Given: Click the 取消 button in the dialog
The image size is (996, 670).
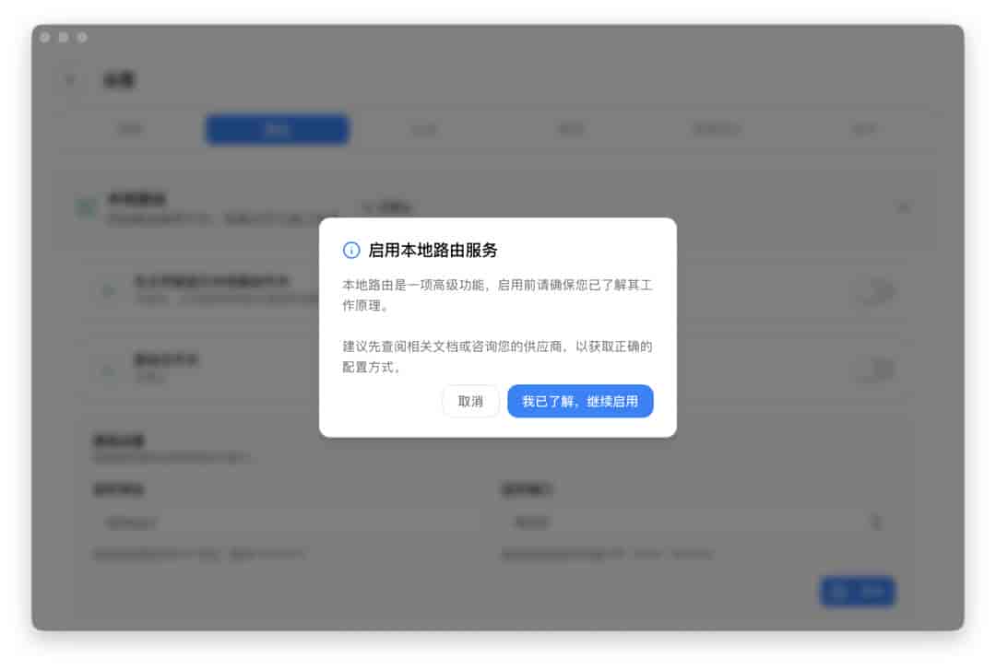Looking at the screenshot, I should (x=470, y=402).
